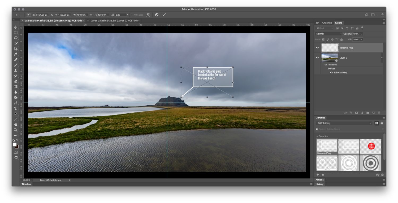The height and width of the screenshot is (203, 398).
Task: Select the atlsova-8x4.tif document tab
Action: [x=54, y=20]
